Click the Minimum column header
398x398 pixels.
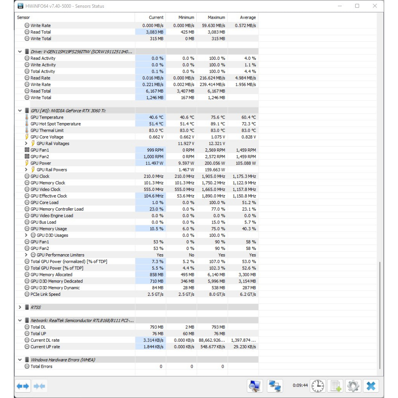pos(181,17)
